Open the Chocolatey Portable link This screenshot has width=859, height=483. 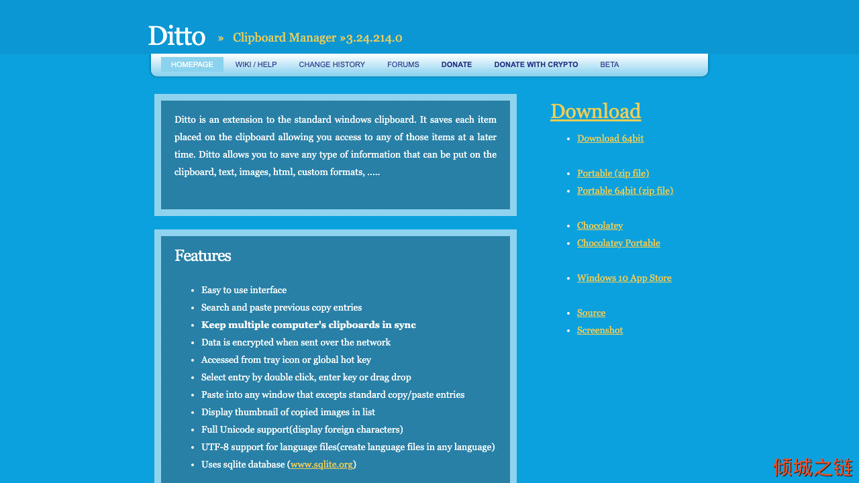click(x=618, y=243)
